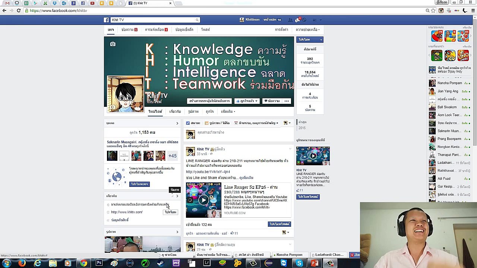This screenshot has width=477, height=268.
Task: Open the post-as identity selector in composer
Action: pyautogui.click(x=287, y=123)
